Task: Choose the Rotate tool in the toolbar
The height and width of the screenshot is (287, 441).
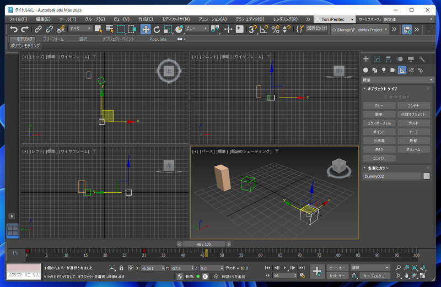Action: 157,29
